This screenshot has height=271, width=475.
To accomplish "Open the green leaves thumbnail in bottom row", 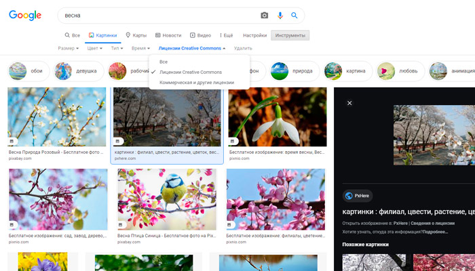I will (x=144, y=263).
